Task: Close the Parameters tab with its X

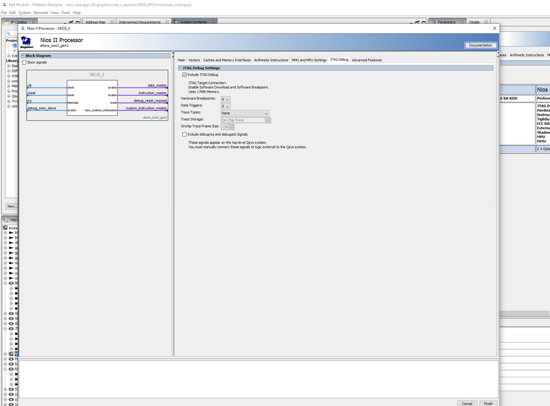Action: (x=462, y=22)
